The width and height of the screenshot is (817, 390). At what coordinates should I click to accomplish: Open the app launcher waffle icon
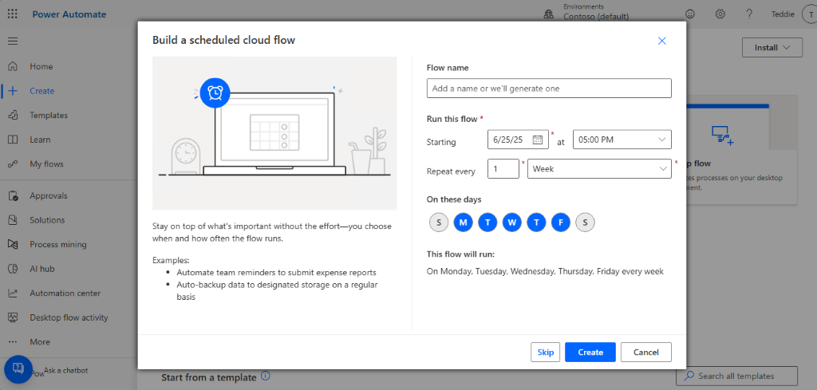[x=13, y=14]
